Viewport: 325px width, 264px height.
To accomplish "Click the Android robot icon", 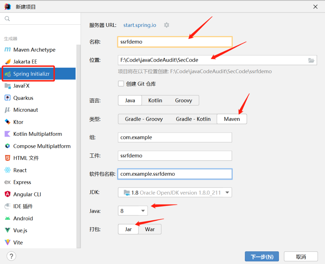I will 8,218.
